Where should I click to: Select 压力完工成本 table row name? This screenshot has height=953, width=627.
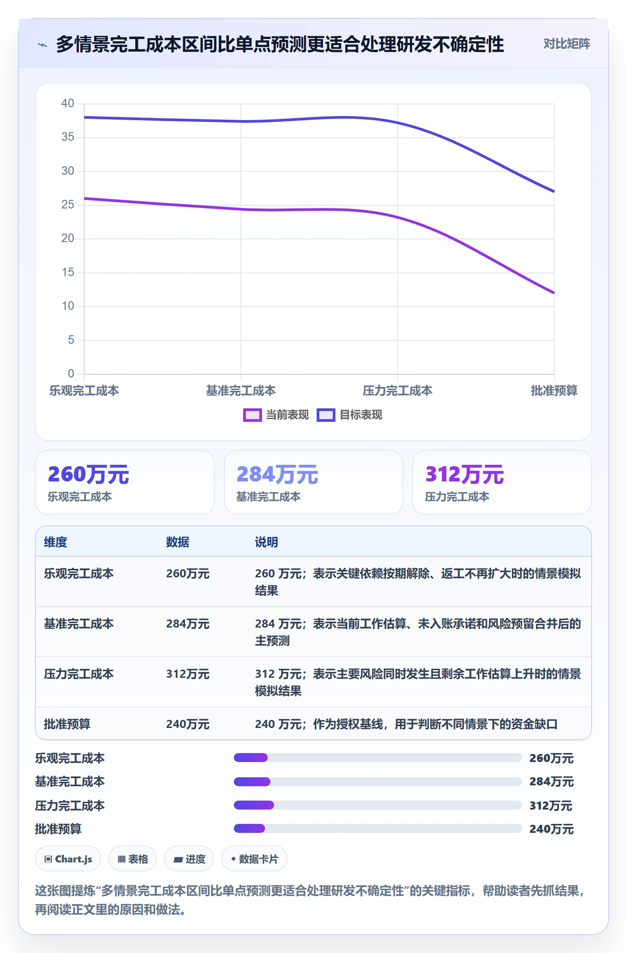click(79, 674)
